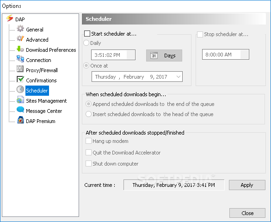The width and height of the screenshot is (271, 222).
Task: Click the 8:00:00 AM stop time field
Action: [x=226, y=55]
